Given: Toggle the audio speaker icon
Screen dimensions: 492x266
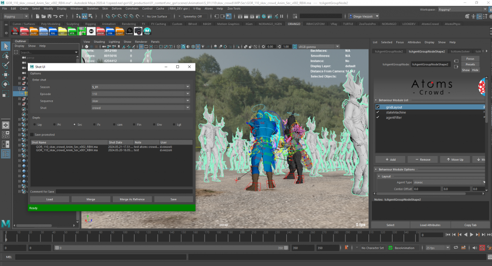Looking at the screenshot, I should click(x=474, y=248).
